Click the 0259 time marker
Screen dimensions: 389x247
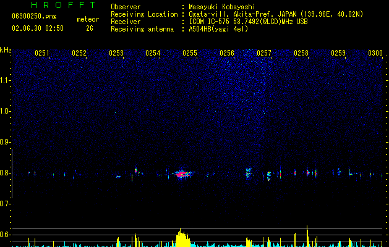[x=338, y=53]
